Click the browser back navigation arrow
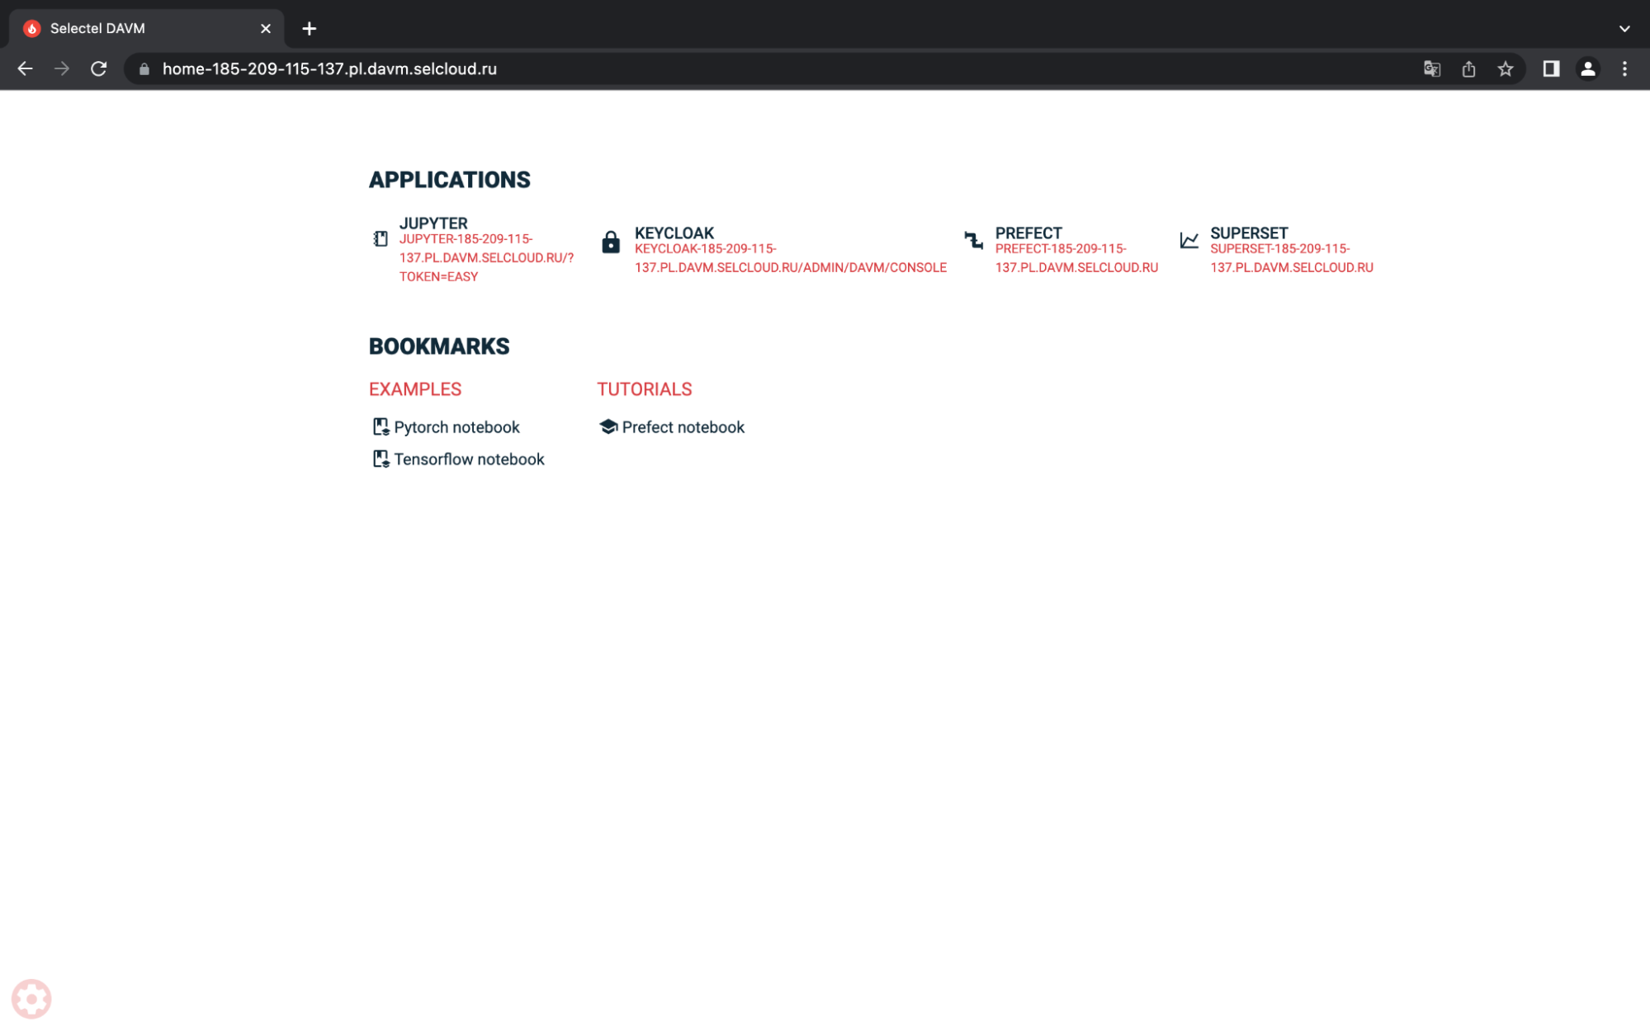 (x=25, y=69)
